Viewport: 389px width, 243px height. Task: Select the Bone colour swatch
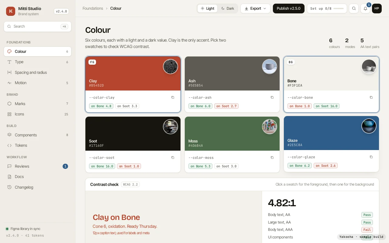[x=331, y=74]
